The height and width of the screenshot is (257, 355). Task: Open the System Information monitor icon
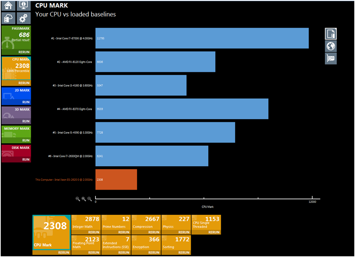click(23, 5)
